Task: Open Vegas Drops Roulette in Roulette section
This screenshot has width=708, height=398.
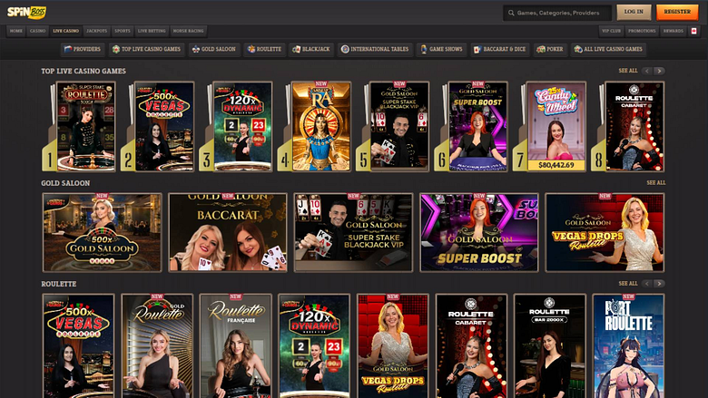Action: [x=393, y=346]
